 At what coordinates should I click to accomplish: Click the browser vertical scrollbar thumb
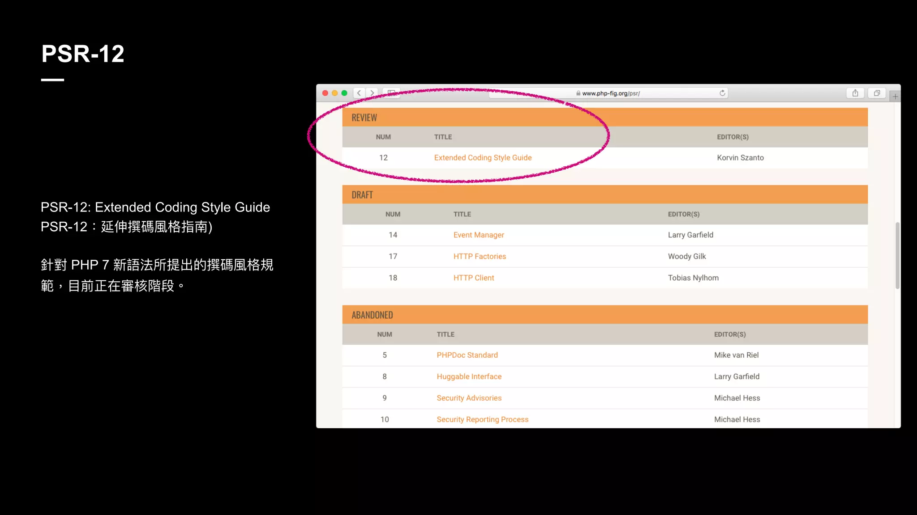click(897, 256)
